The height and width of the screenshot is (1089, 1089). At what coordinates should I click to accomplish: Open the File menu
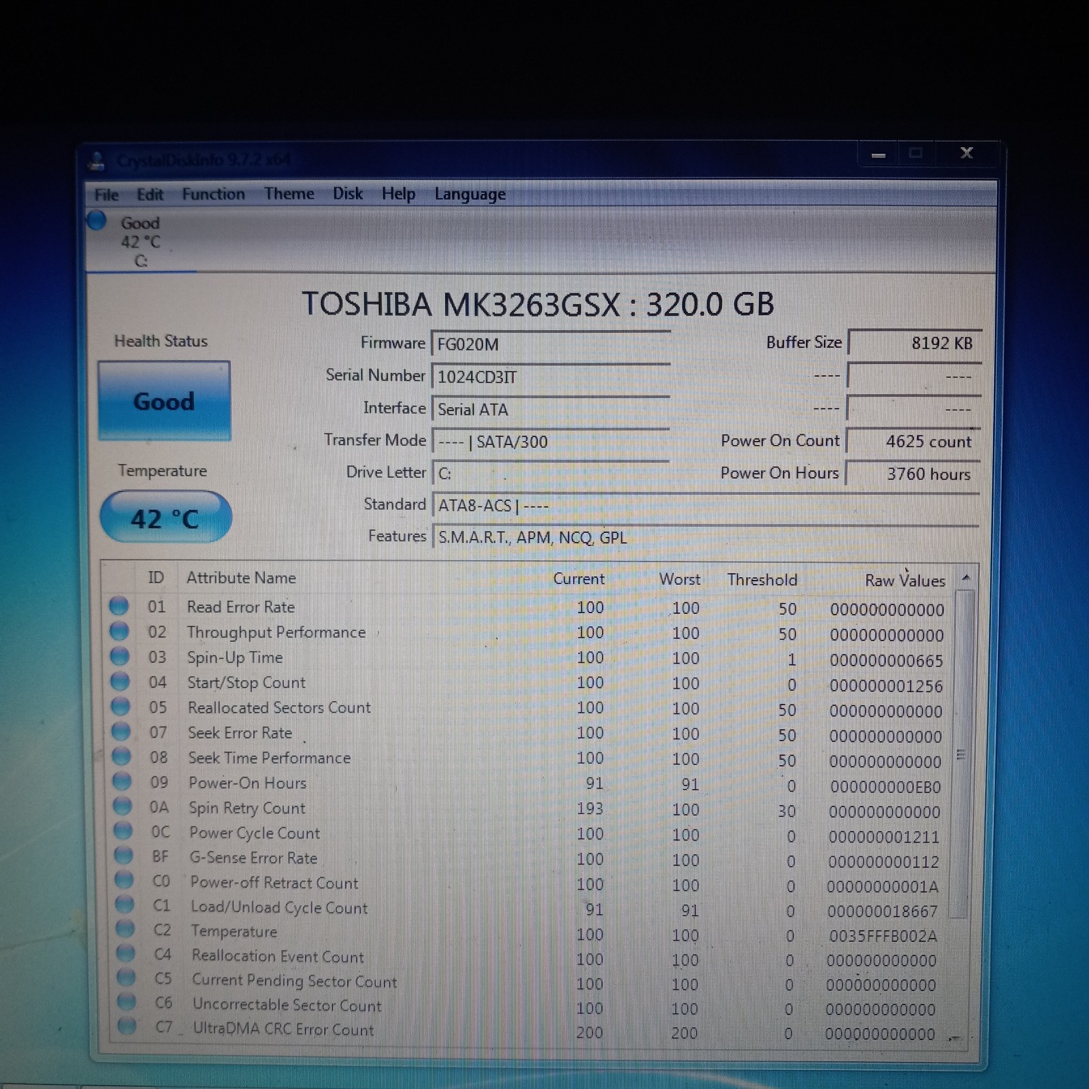pyautogui.click(x=106, y=195)
